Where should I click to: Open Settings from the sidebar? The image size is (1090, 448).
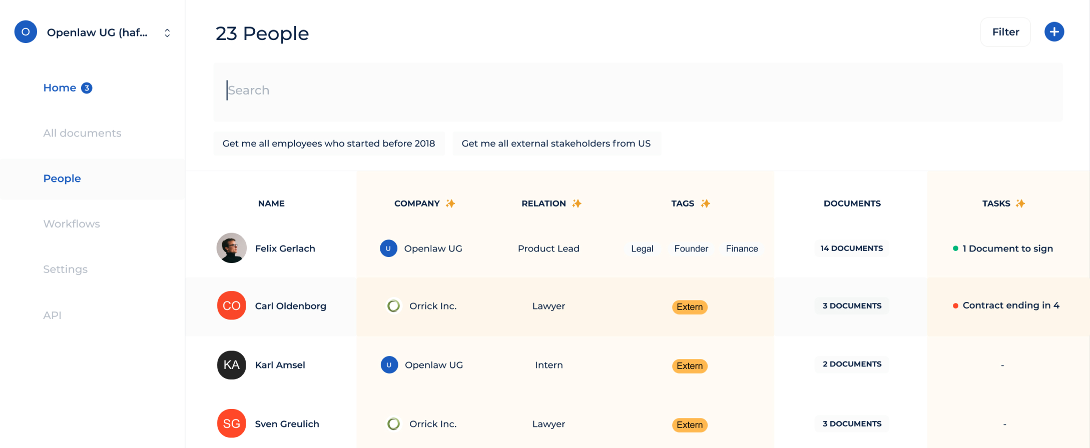pyautogui.click(x=65, y=269)
